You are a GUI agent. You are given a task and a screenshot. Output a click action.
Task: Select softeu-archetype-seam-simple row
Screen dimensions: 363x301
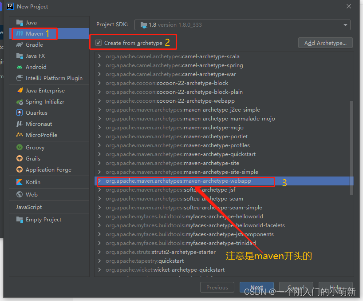point(224,208)
